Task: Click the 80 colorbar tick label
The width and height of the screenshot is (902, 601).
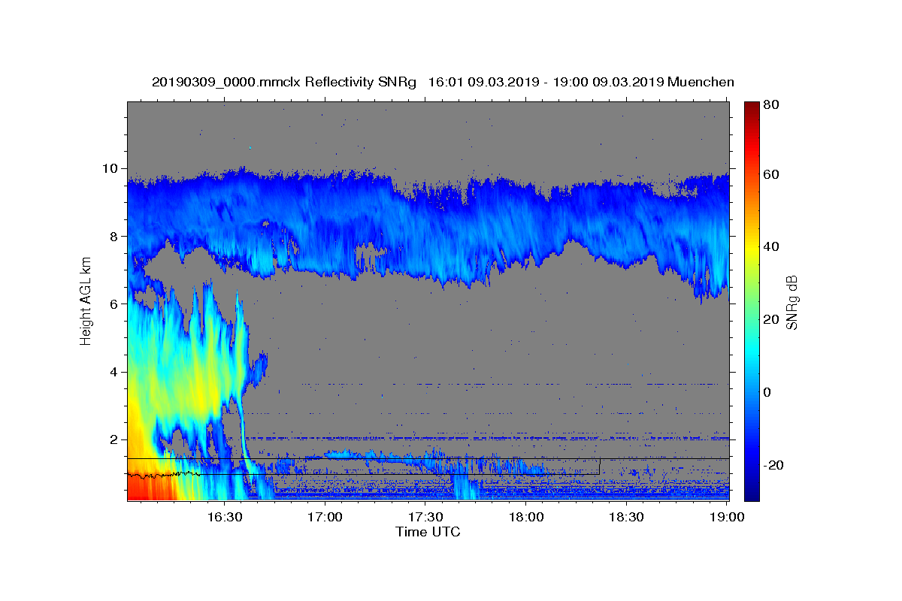Action: [772, 104]
